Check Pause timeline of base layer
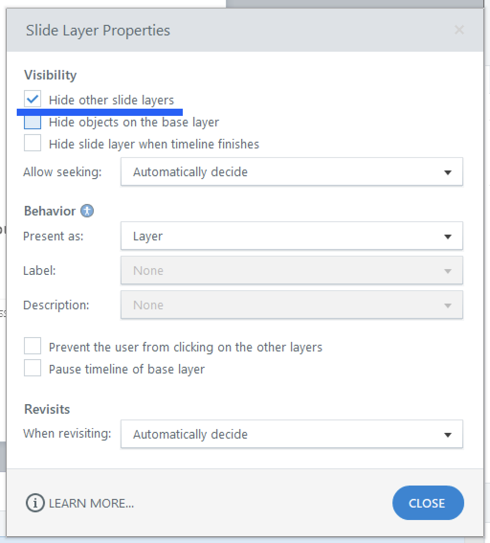This screenshot has height=543, width=490. [x=33, y=369]
